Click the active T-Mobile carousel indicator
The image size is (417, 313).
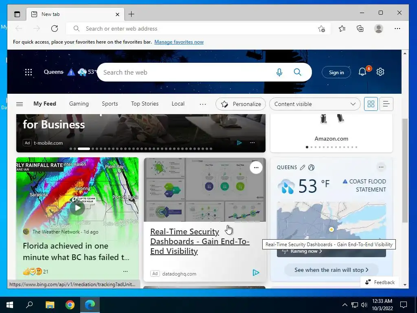[84, 149]
